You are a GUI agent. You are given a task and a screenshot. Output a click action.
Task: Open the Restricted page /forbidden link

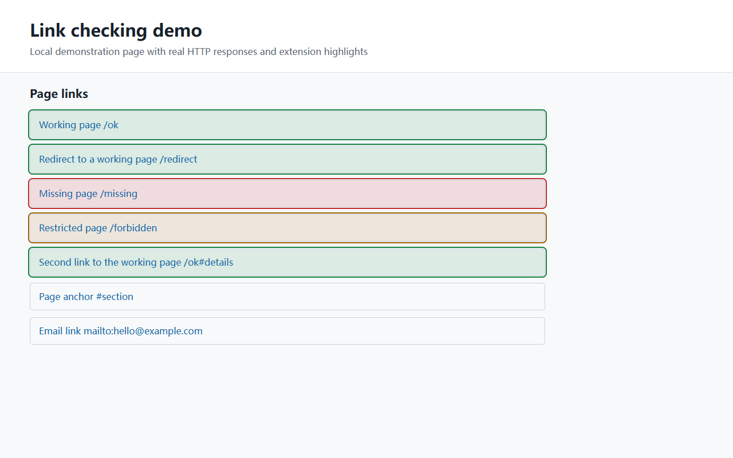(x=287, y=228)
